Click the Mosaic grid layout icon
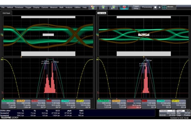The width and height of the screenshot is (191, 124). (x=164, y=7)
